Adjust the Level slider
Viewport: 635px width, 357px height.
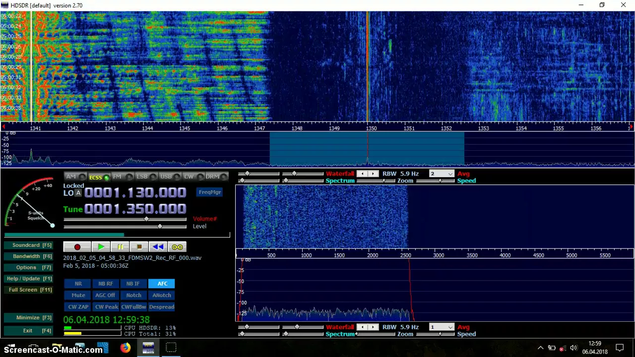click(x=160, y=226)
